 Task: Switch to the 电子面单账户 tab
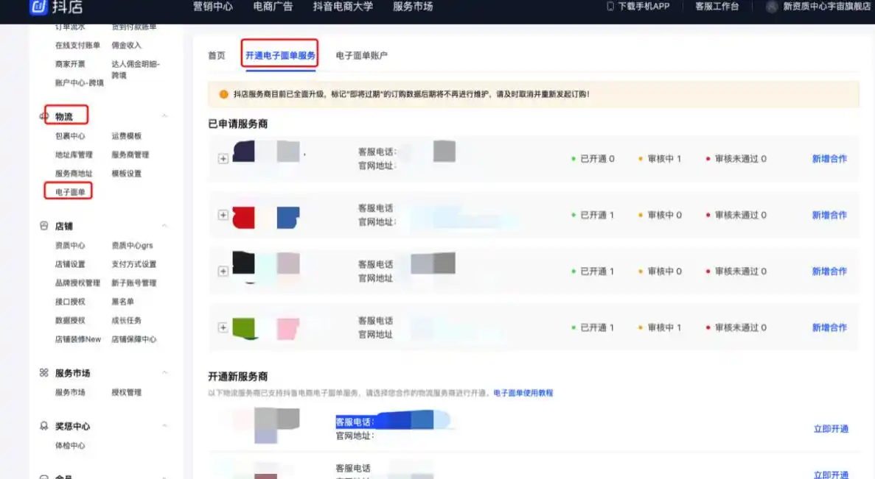click(361, 56)
